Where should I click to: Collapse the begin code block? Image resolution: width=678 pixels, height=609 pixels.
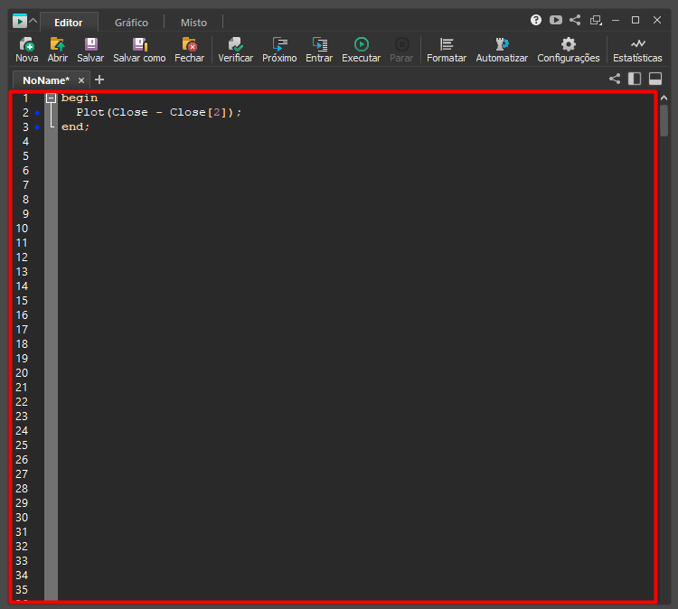coord(51,98)
